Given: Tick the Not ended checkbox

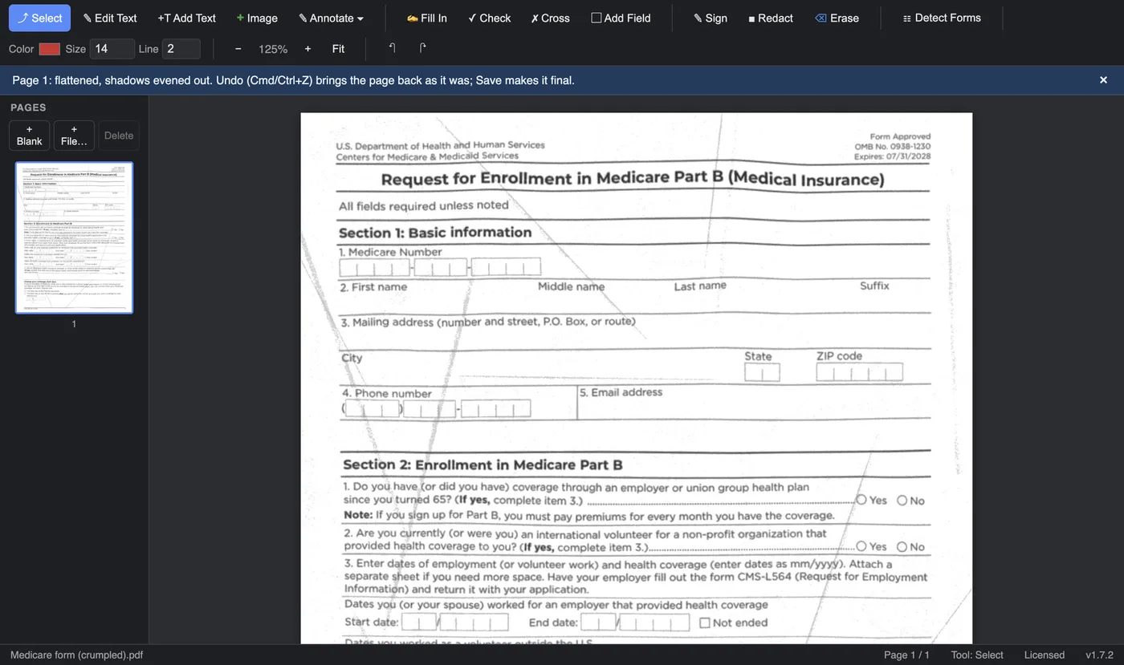Looking at the screenshot, I should click(x=705, y=622).
